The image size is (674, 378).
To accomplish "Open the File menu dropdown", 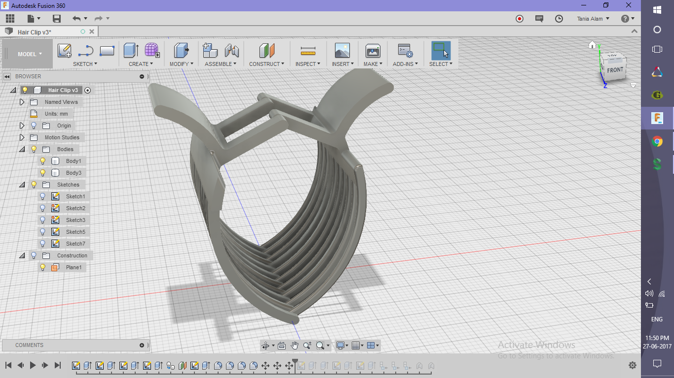I will [x=34, y=19].
